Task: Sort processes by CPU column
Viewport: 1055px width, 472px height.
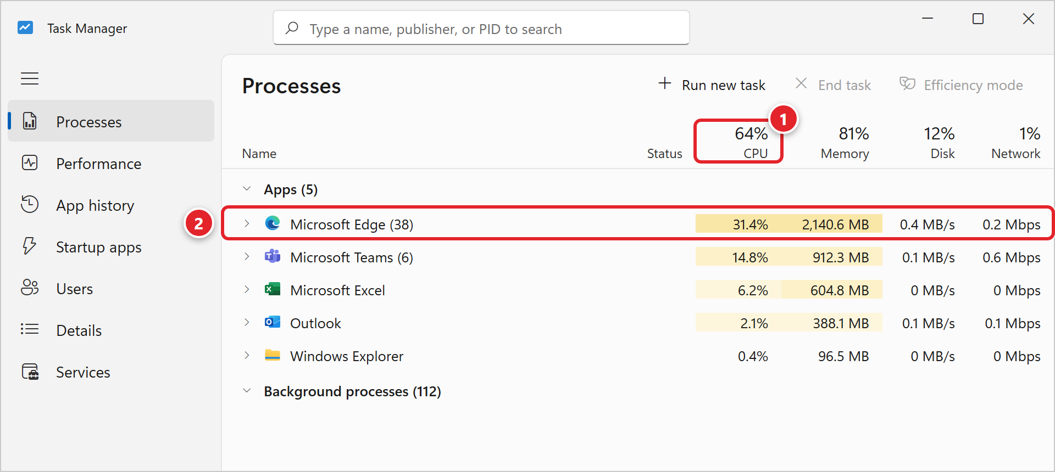Action: click(738, 142)
